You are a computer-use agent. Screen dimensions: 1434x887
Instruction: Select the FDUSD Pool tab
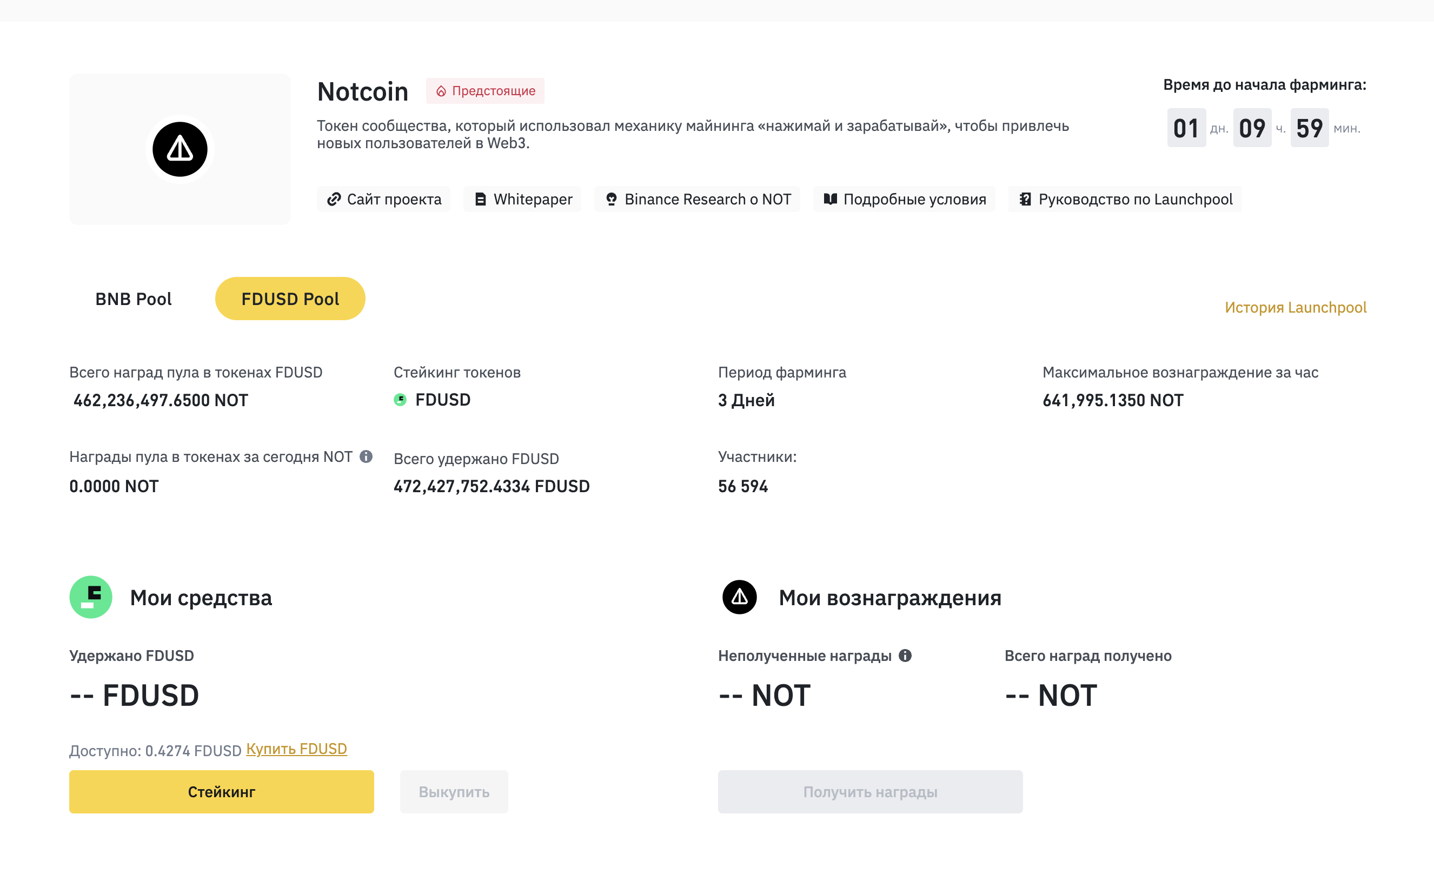click(x=290, y=299)
